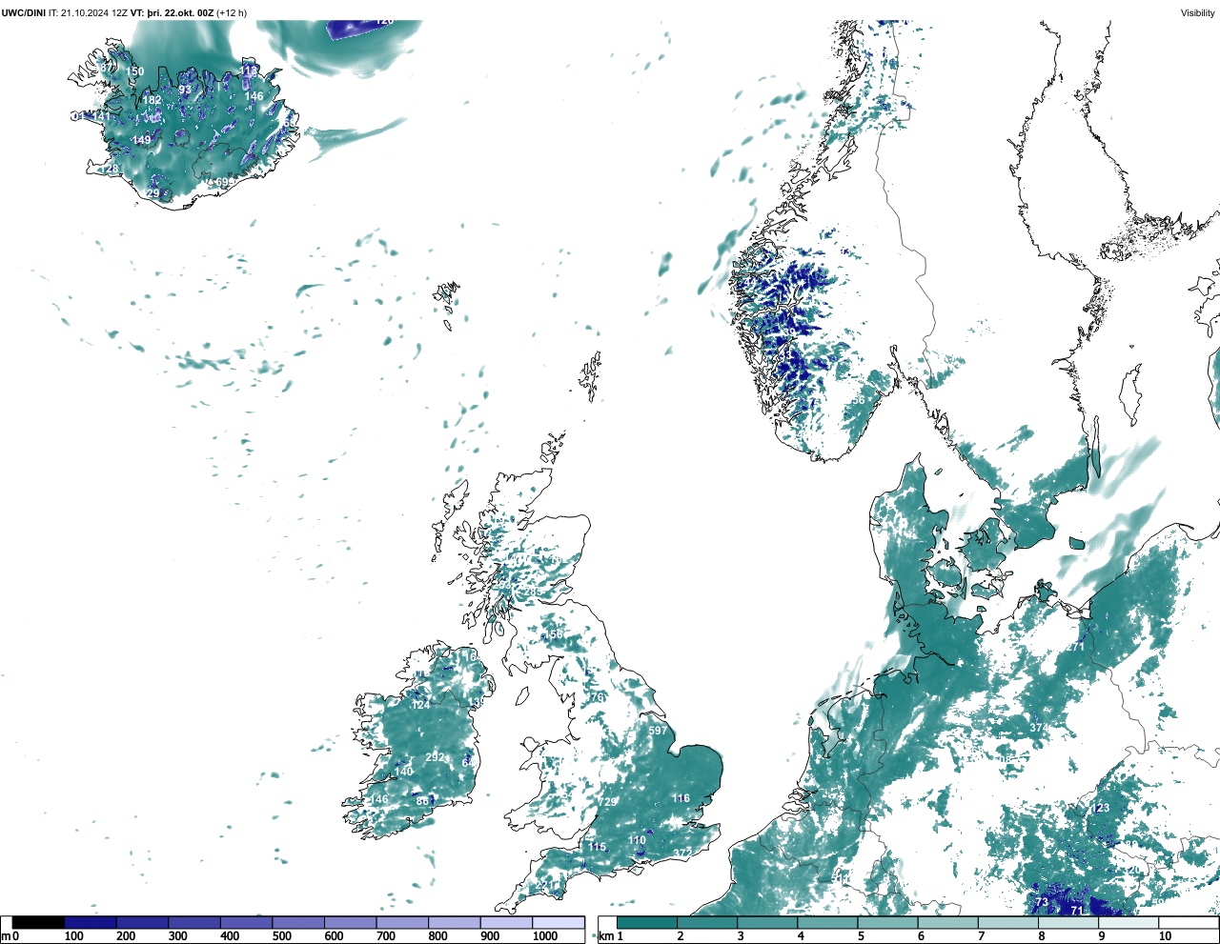Choose the 600–700 m legend swatch
This screenshot has width=1220, height=944.
tap(351, 922)
